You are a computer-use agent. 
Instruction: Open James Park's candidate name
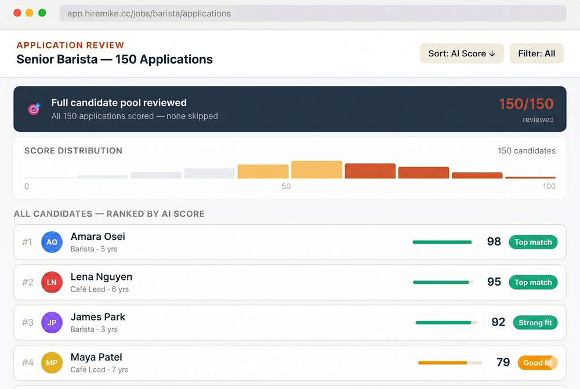coord(98,317)
